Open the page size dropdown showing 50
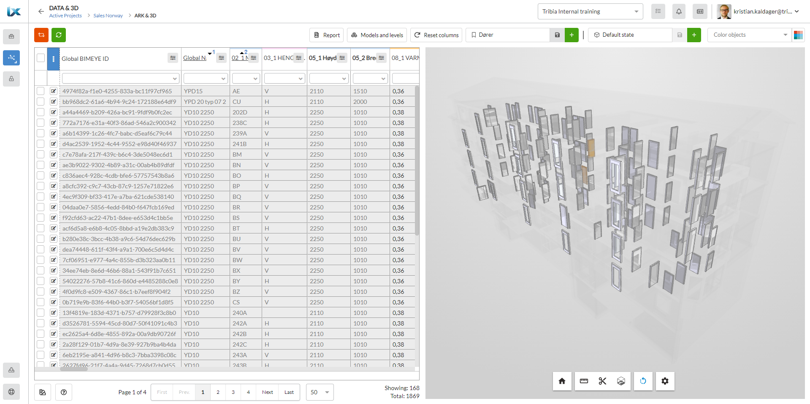The width and height of the screenshot is (810, 404). coord(320,392)
